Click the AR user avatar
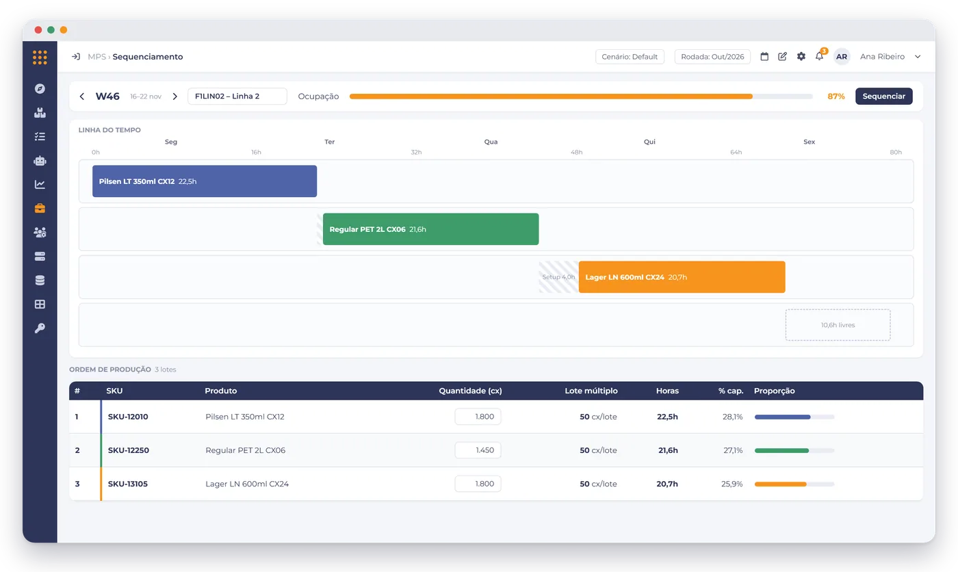Screen dimensions: 958x572 842,57
